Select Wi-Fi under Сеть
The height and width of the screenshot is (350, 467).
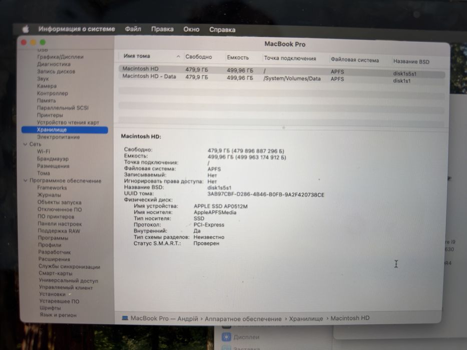click(44, 151)
